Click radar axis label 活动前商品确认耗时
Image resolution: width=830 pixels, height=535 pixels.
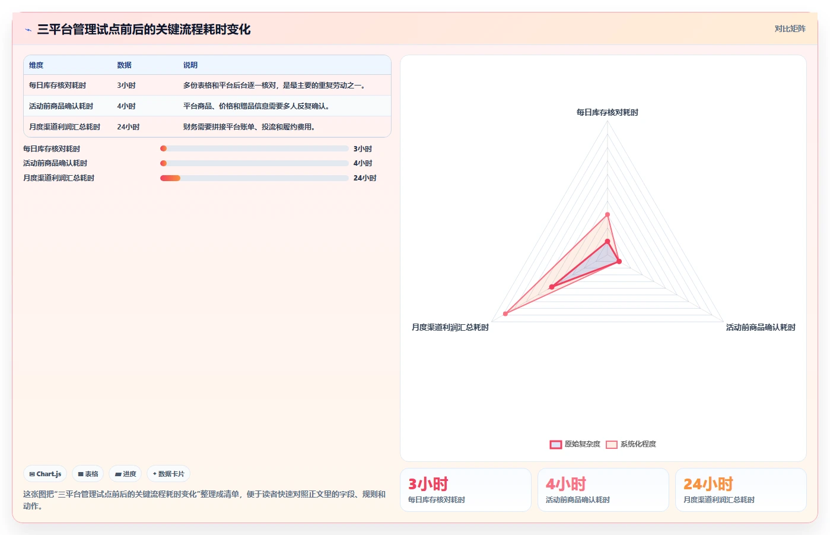pyautogui.click(x=761, y=327)
